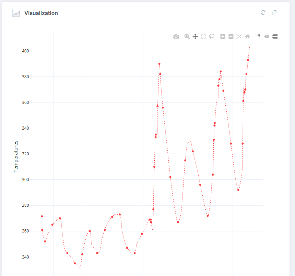The width and height of the screenshot is (295, 276).
Task: Switch to compare data on hover
Action: coord(275,36)
